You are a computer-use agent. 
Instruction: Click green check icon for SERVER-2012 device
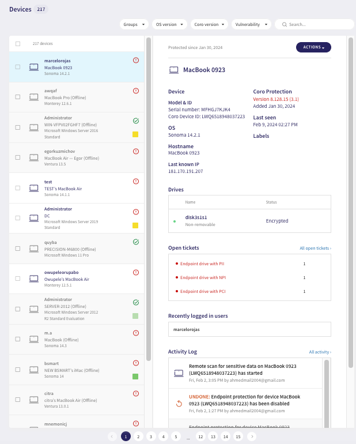pyautogui.click(x=136, y=302)
